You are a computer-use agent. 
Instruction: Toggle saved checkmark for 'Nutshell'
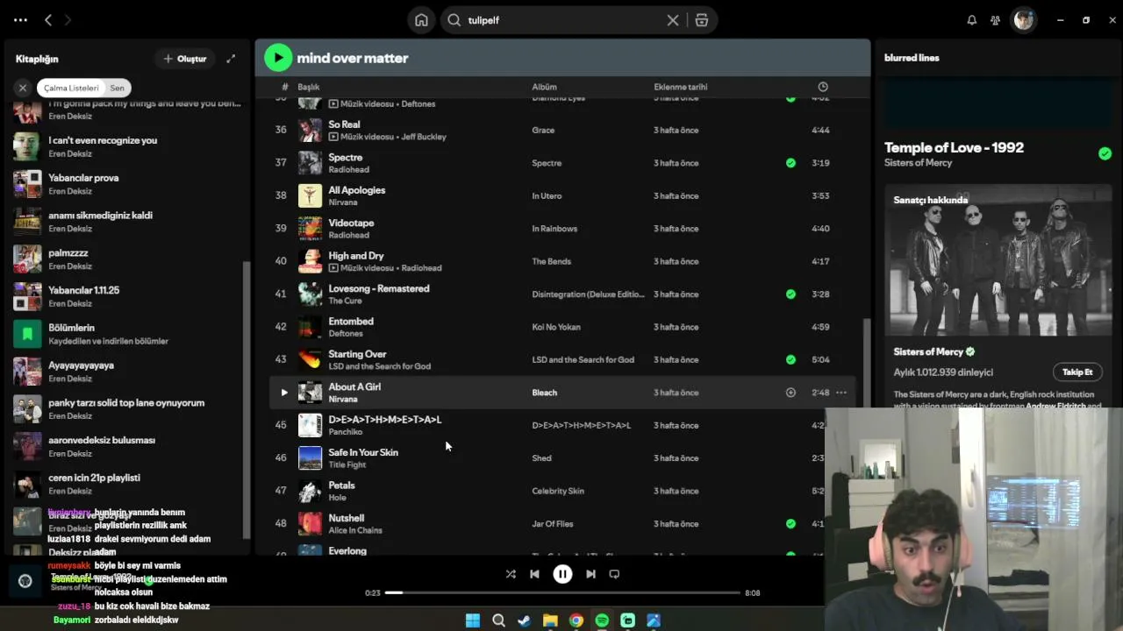pos(790,524)
